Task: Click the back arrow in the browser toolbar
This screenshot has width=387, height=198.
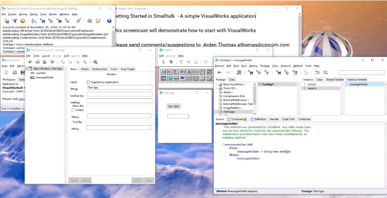Action: pyautogui.click(x=219, y=72)
